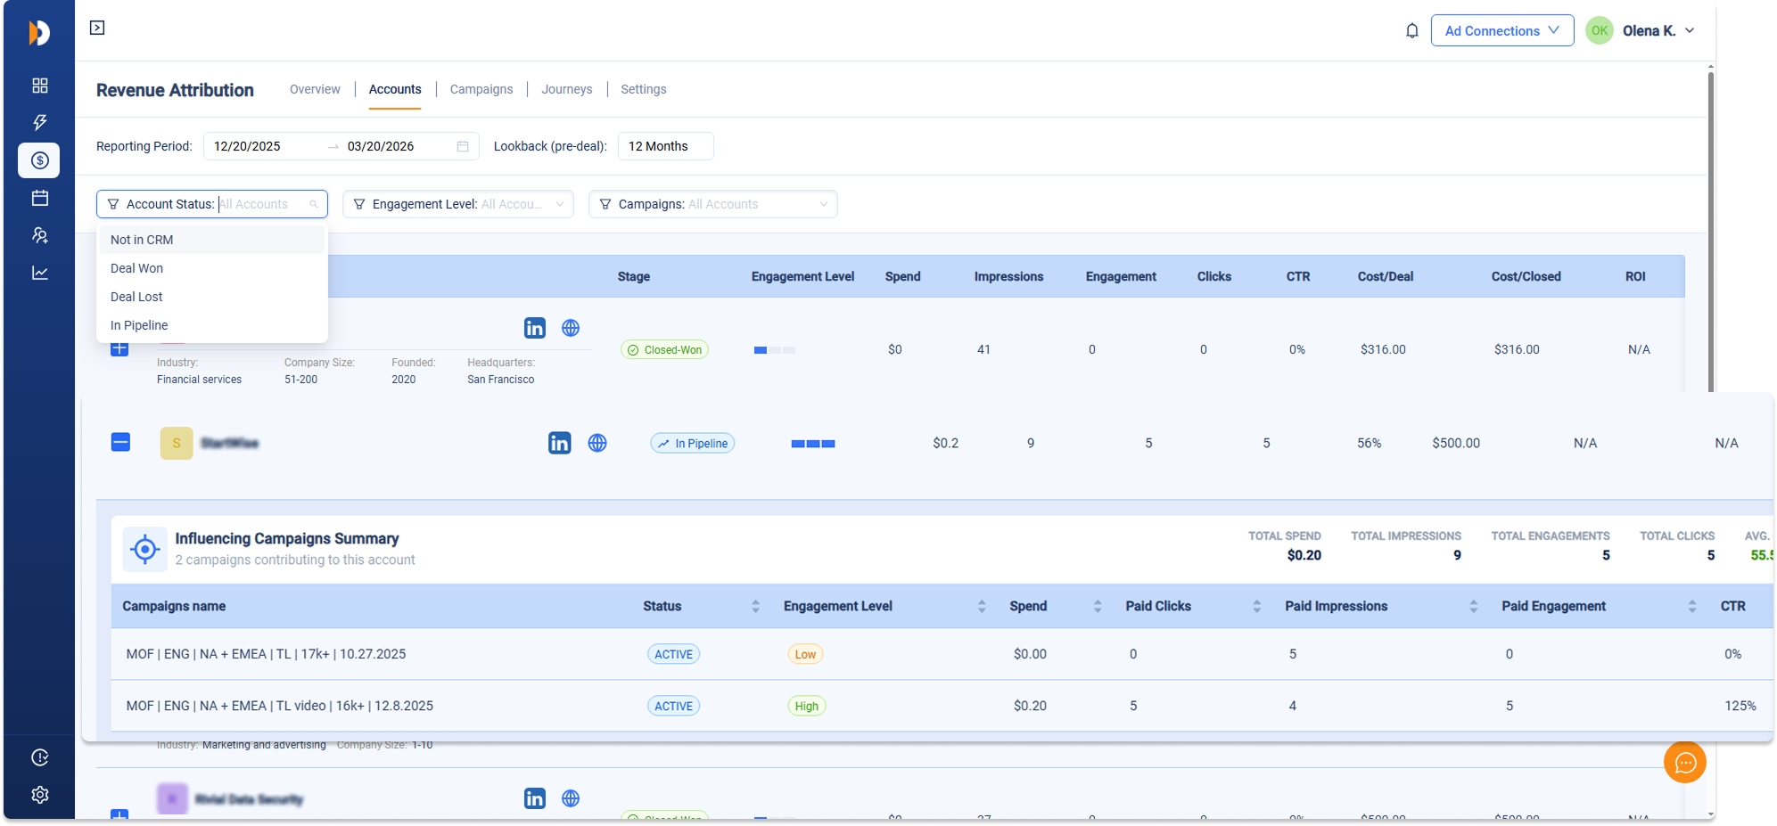Open the notifications bell icon
The height and width of the screenshot is (826, 1777).
(x=1411, y=31)
